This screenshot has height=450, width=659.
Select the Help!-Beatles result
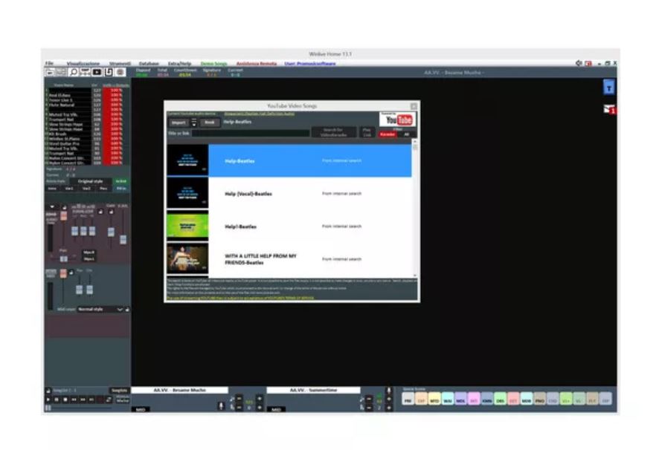click(289, 226)
